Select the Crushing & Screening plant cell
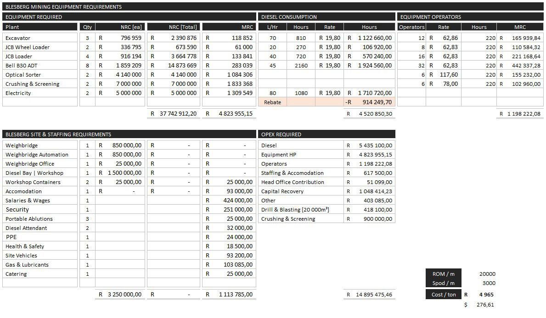 pos(39,84)
